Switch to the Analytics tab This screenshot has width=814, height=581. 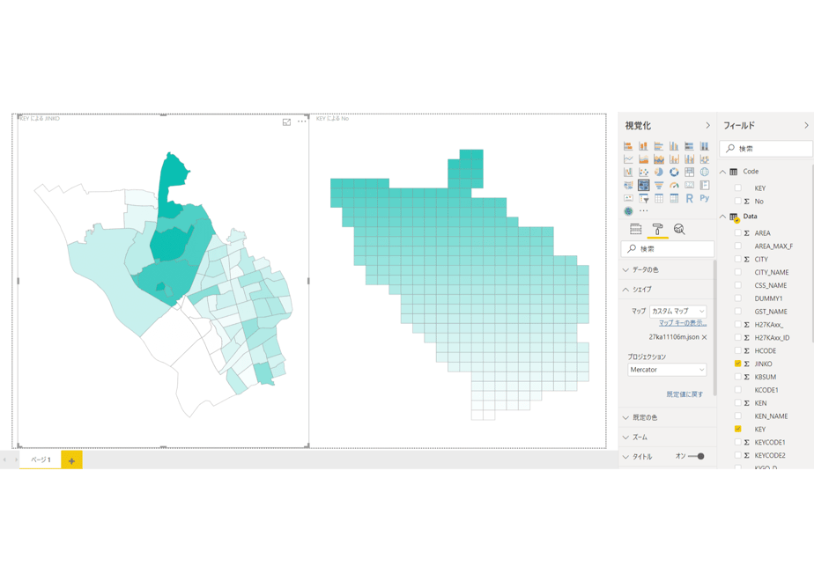[679, 229]
